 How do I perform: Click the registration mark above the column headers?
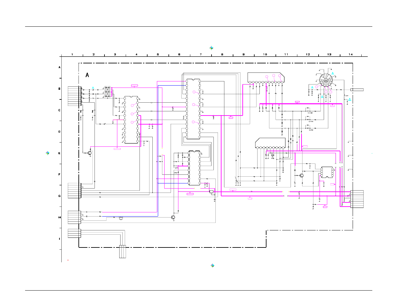tap(211, 48)
